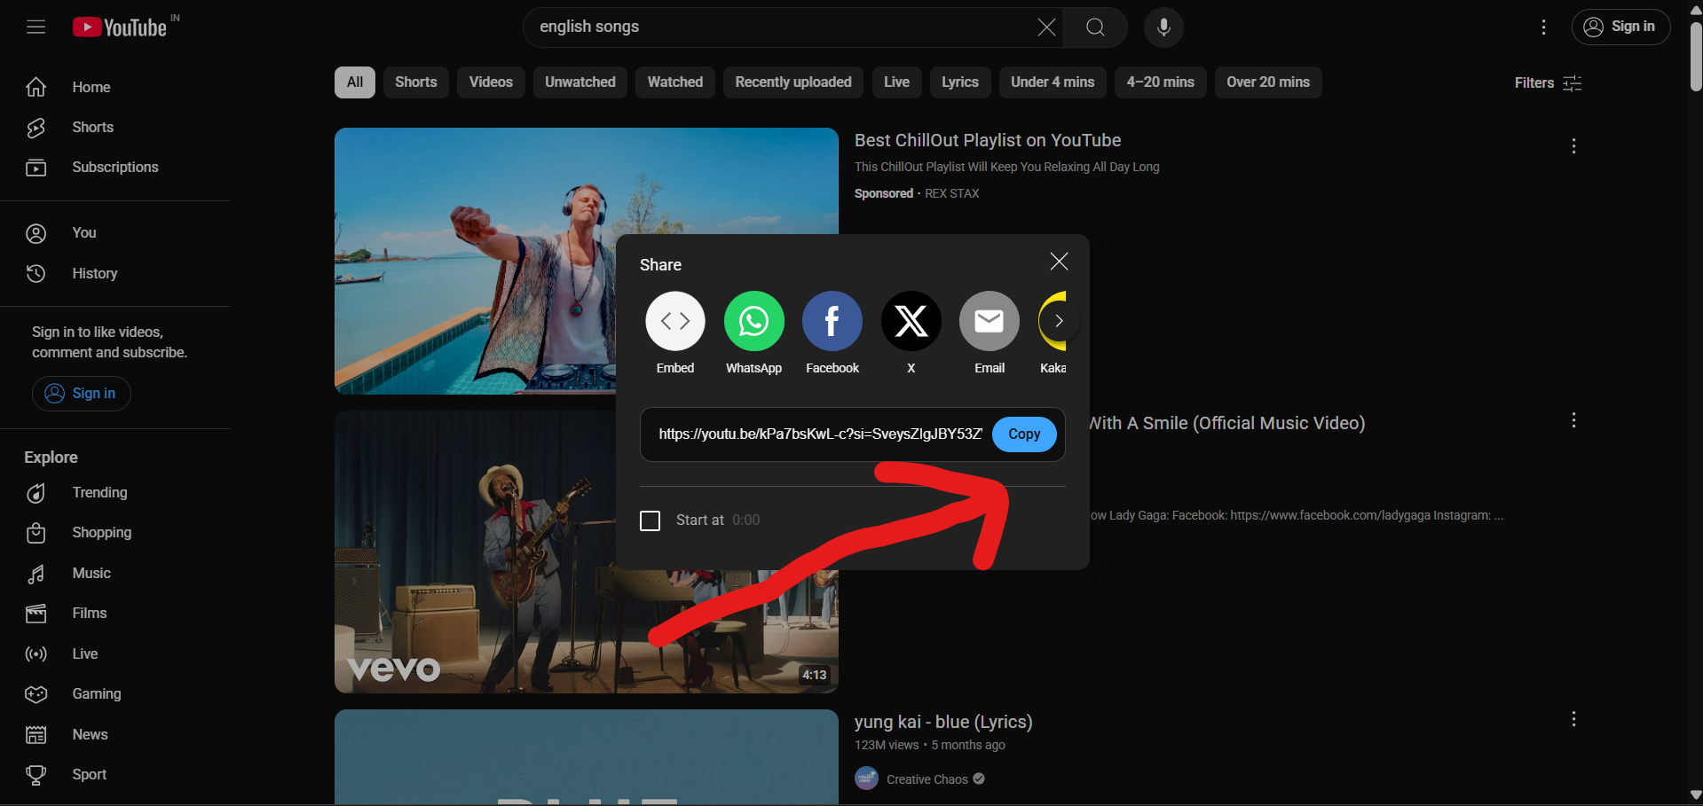Click Sign in at top right
The width and height of the screenshot is (1703, 806).
tap(1620, 27)
